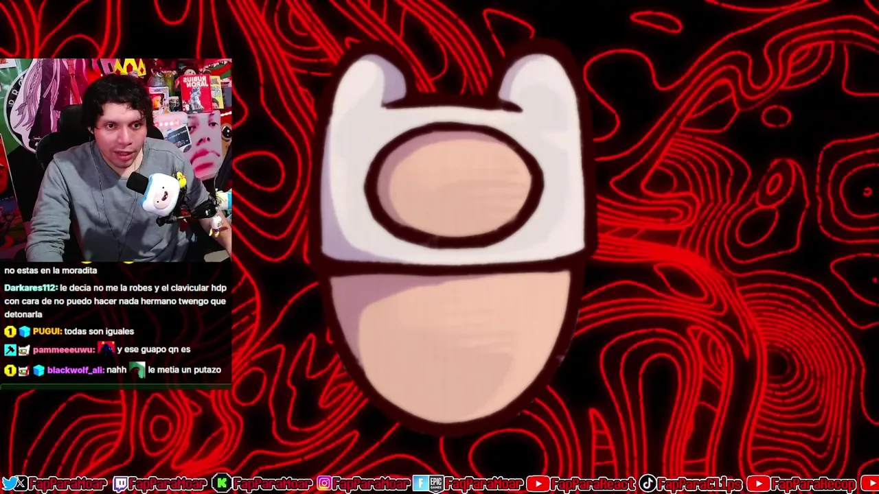
Task: Click the FapParaMoar label after the Instagram logo
Action: (x=371, y=484)
